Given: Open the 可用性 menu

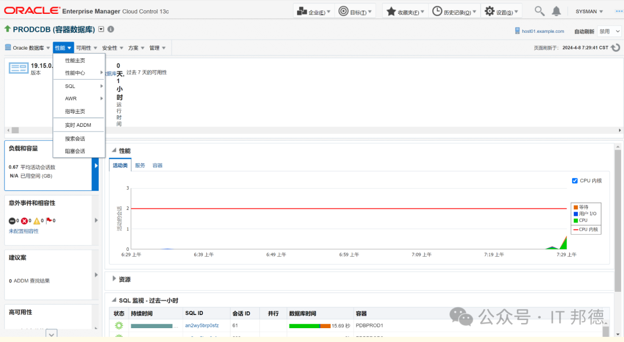Looking at the screenshot, I should pos(86,48).
